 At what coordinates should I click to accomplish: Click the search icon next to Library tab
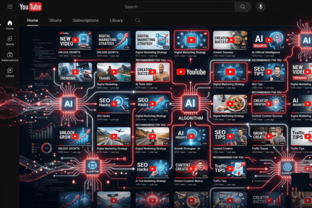point(137,20)
